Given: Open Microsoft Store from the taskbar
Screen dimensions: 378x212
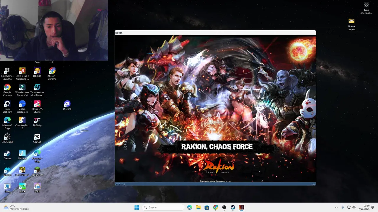Looking at the screenshot, I should point(207,207).
